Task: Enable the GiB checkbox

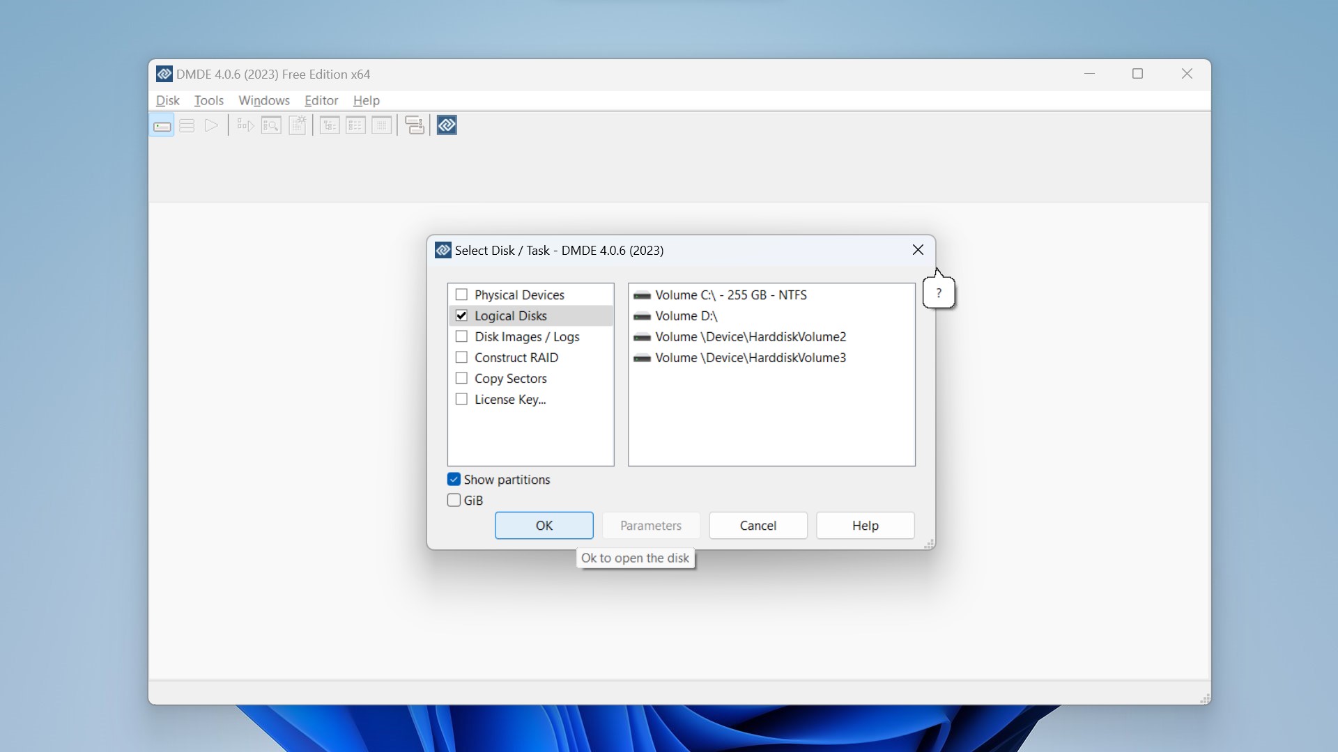Action: tap(454, 501)
